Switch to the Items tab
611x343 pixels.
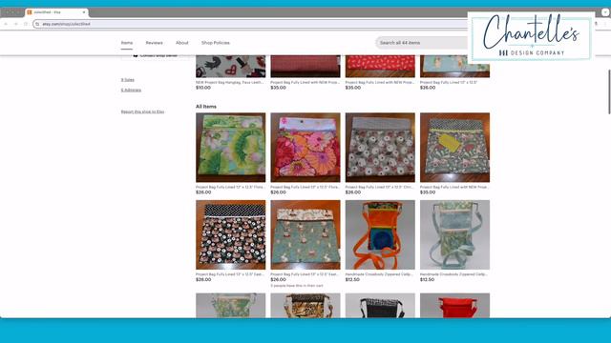coord(127,43)
